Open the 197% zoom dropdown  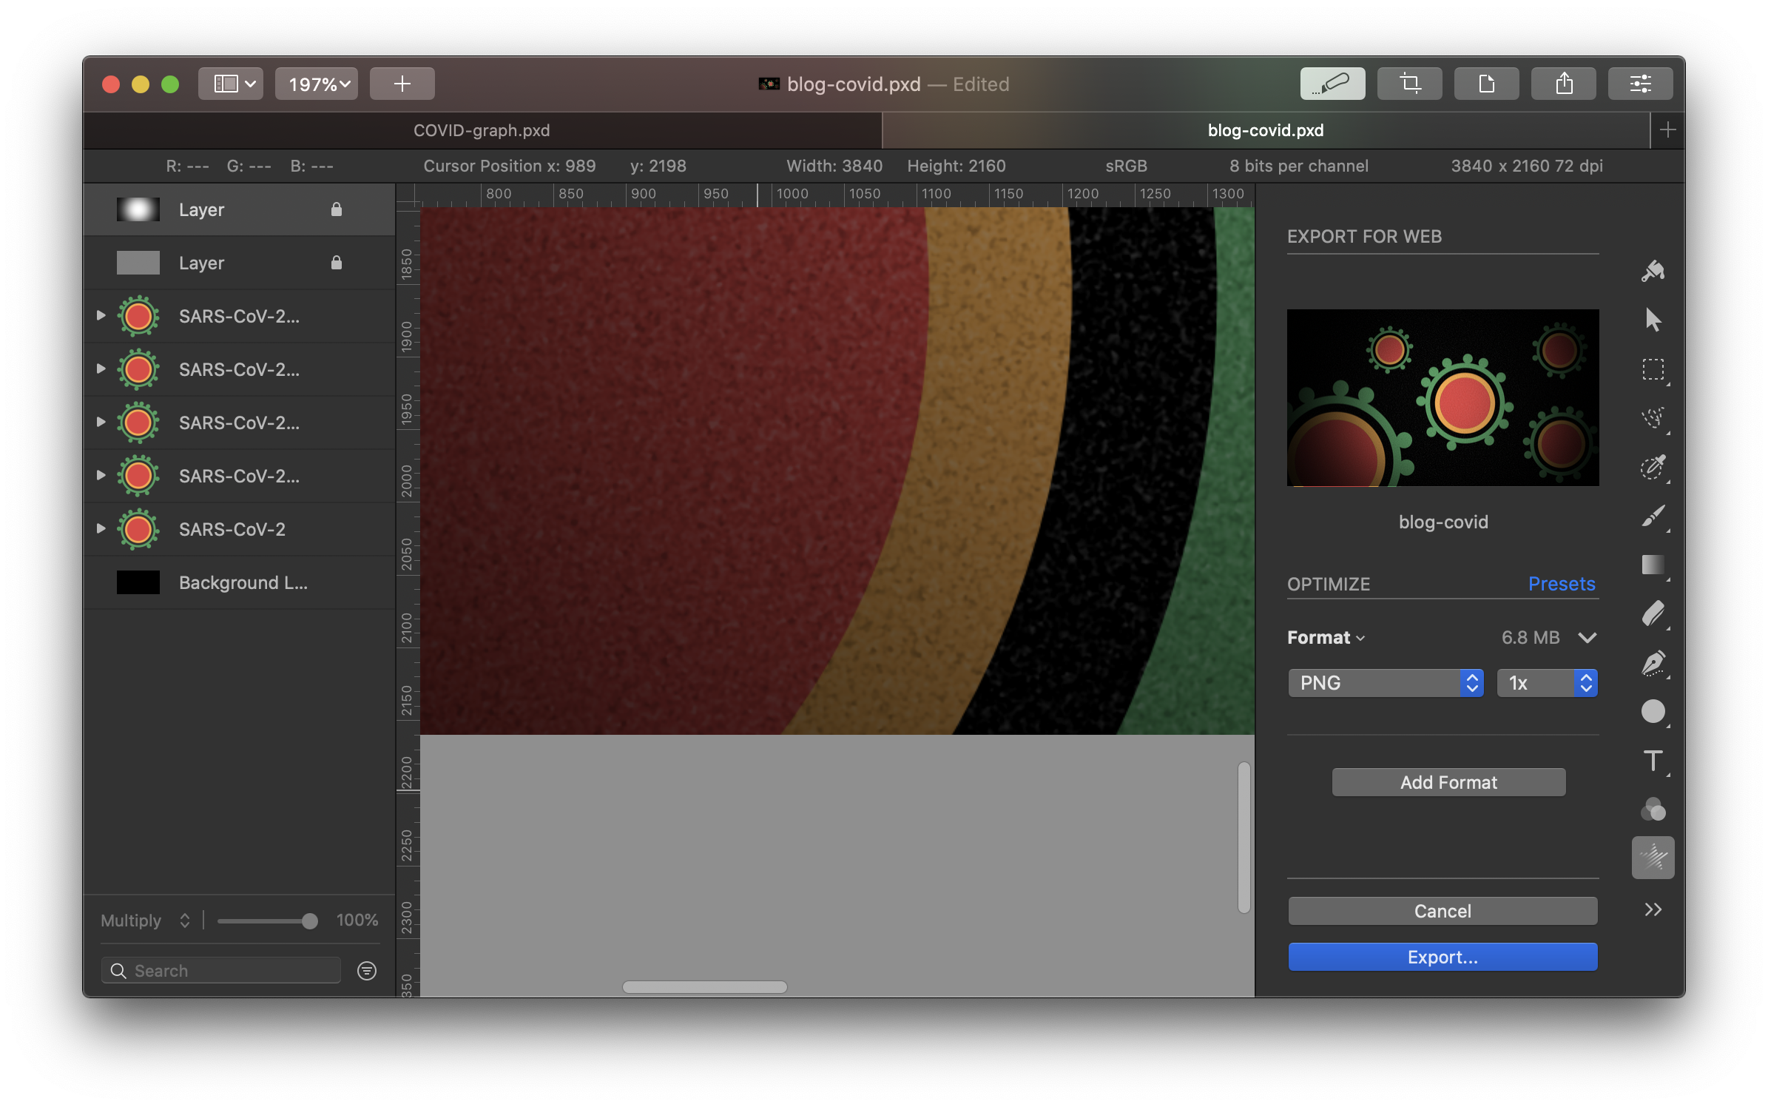click(317, 84)
